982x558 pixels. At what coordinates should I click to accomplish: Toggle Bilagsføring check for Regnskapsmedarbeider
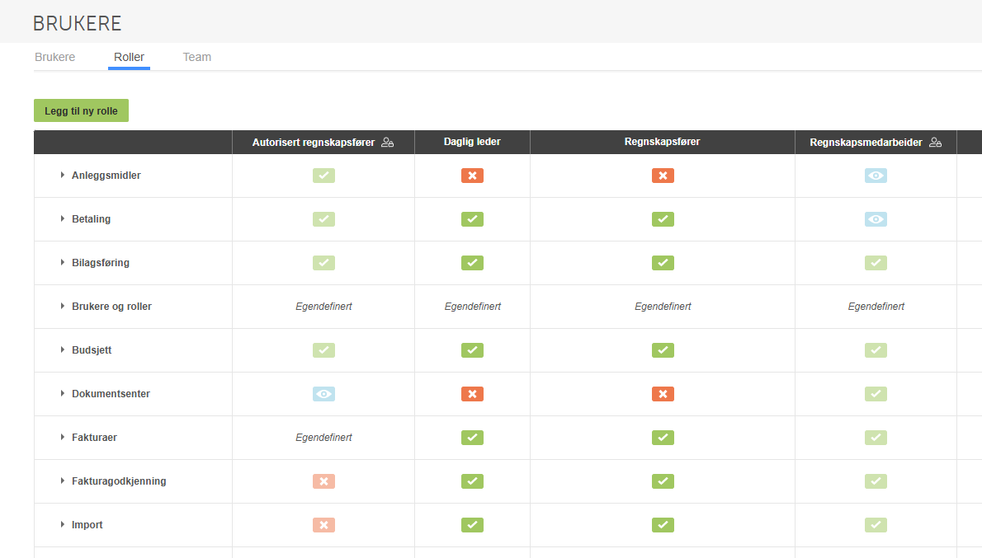coord(876,263)
